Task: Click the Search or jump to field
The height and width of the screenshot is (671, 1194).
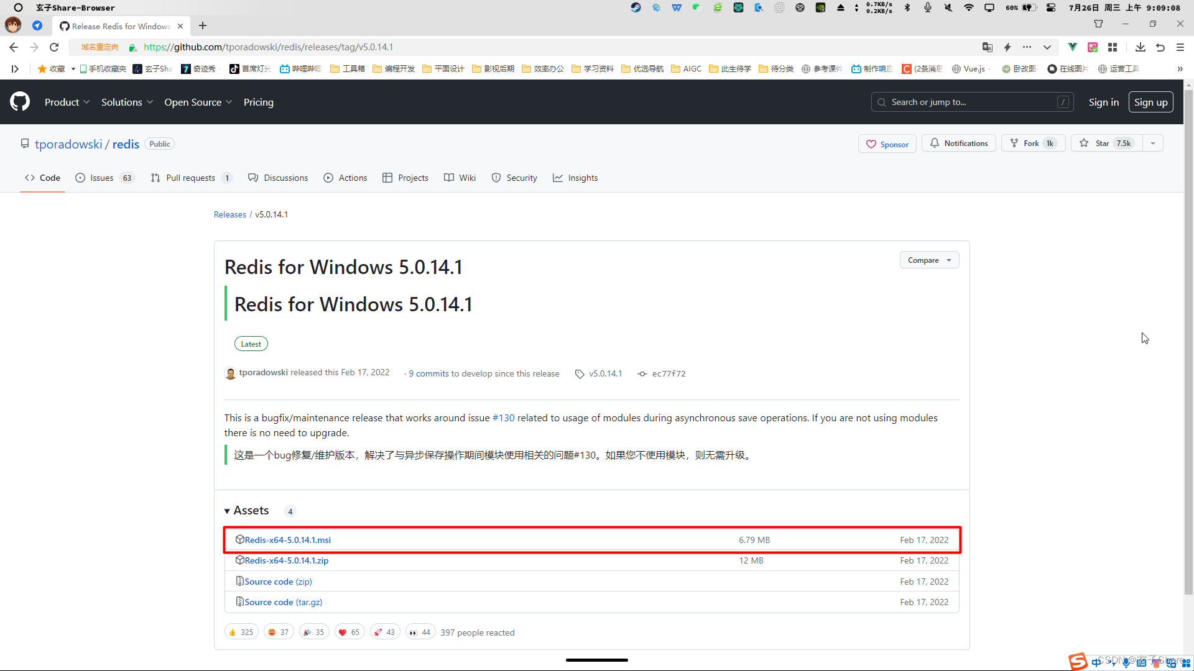Action: [x=972, y=102]
